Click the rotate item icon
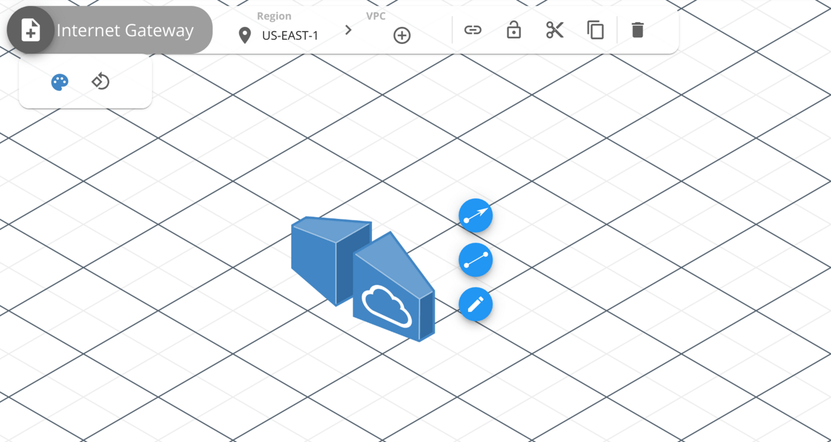The height and width of the screenshot is (442, 831). pyautogui.click(x=100, y=81)
